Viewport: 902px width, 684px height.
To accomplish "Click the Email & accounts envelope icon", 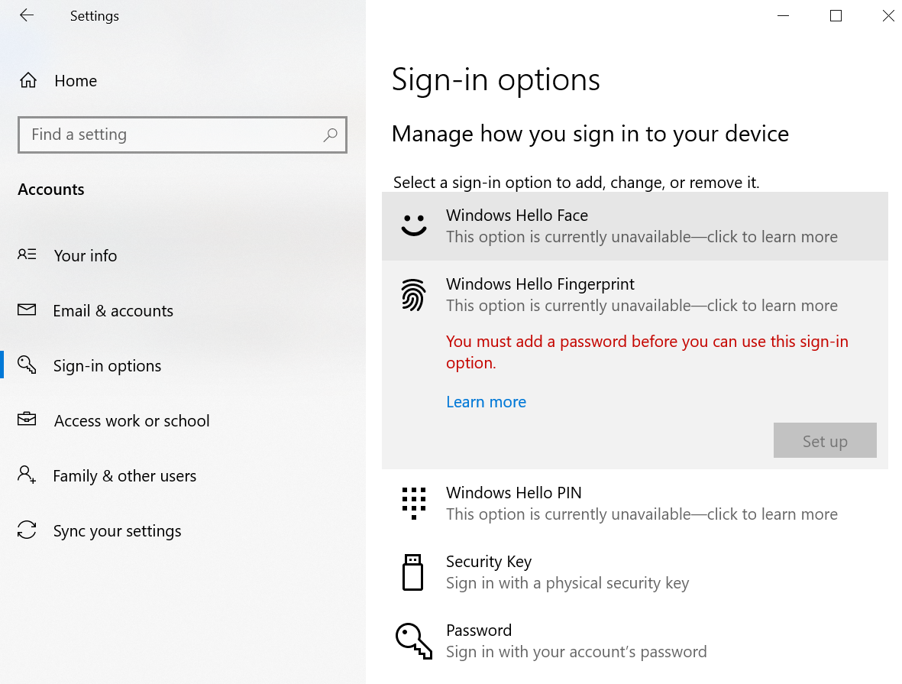I will tap(27, 310).
